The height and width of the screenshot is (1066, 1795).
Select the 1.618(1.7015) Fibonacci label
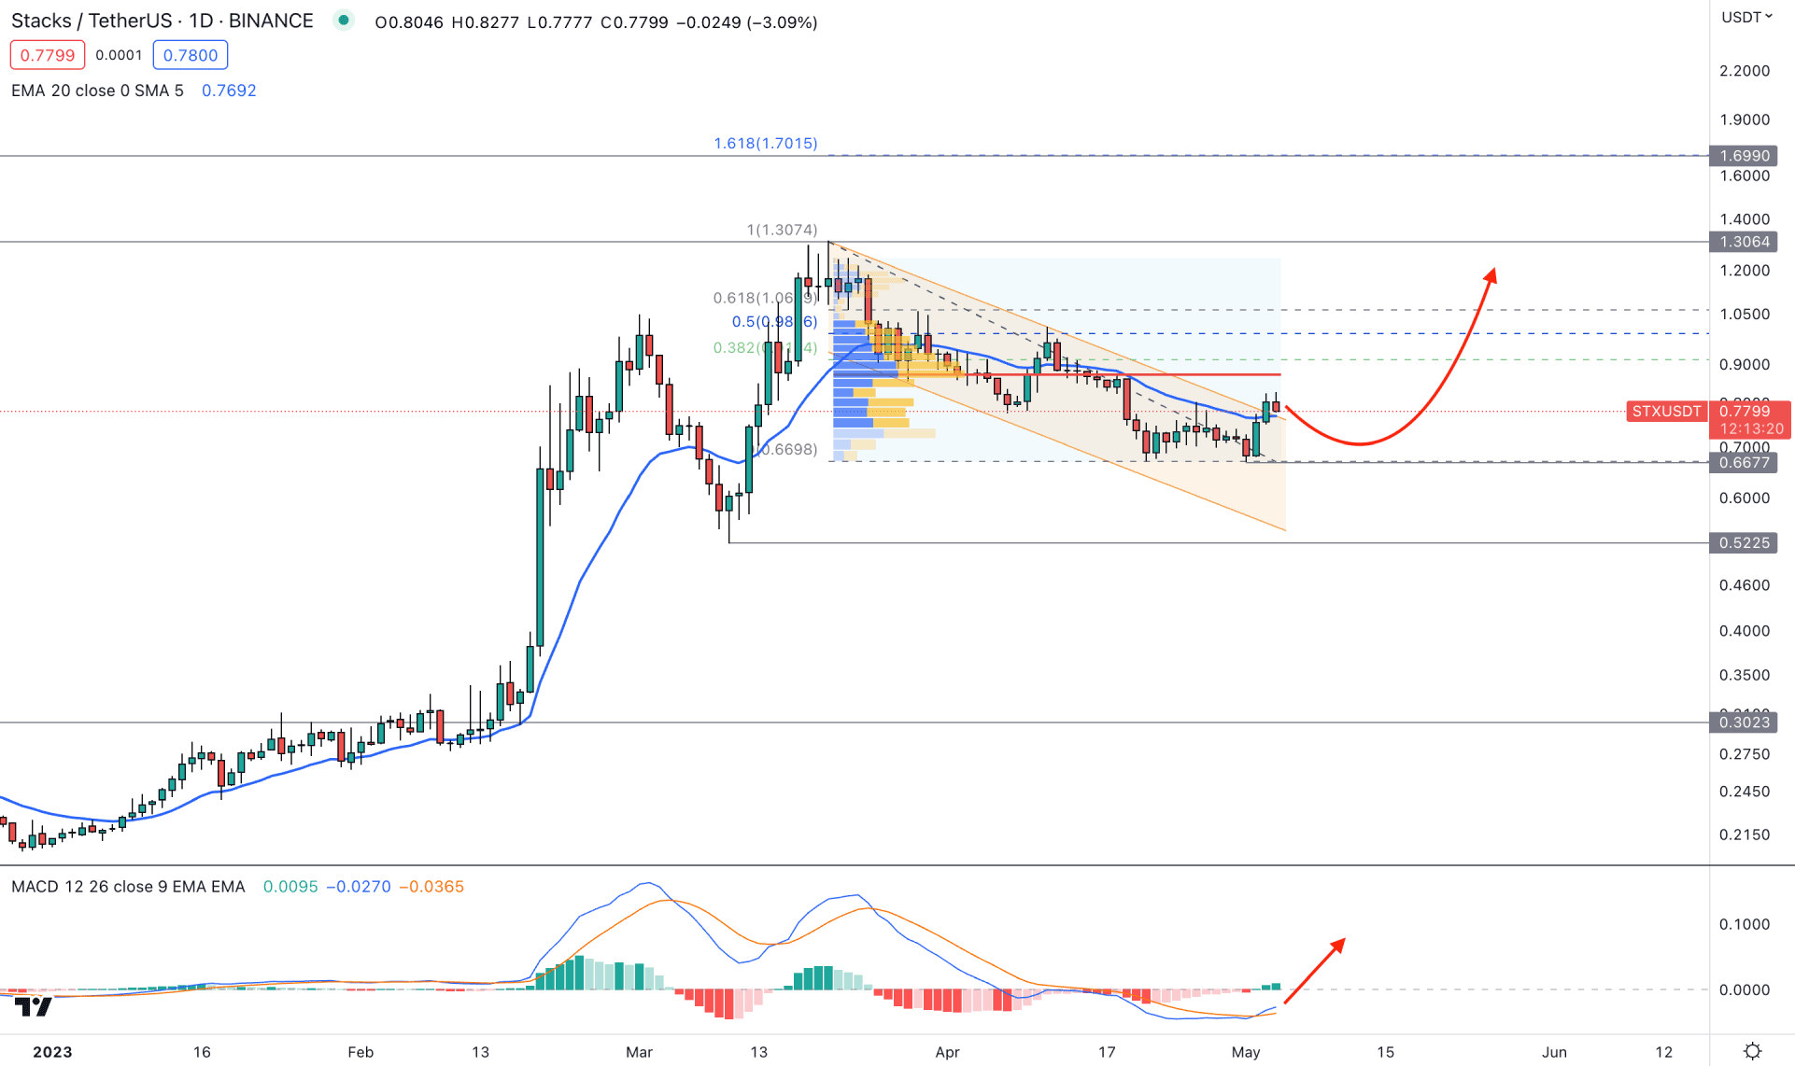pyautogui.click(x=766, y=143)
